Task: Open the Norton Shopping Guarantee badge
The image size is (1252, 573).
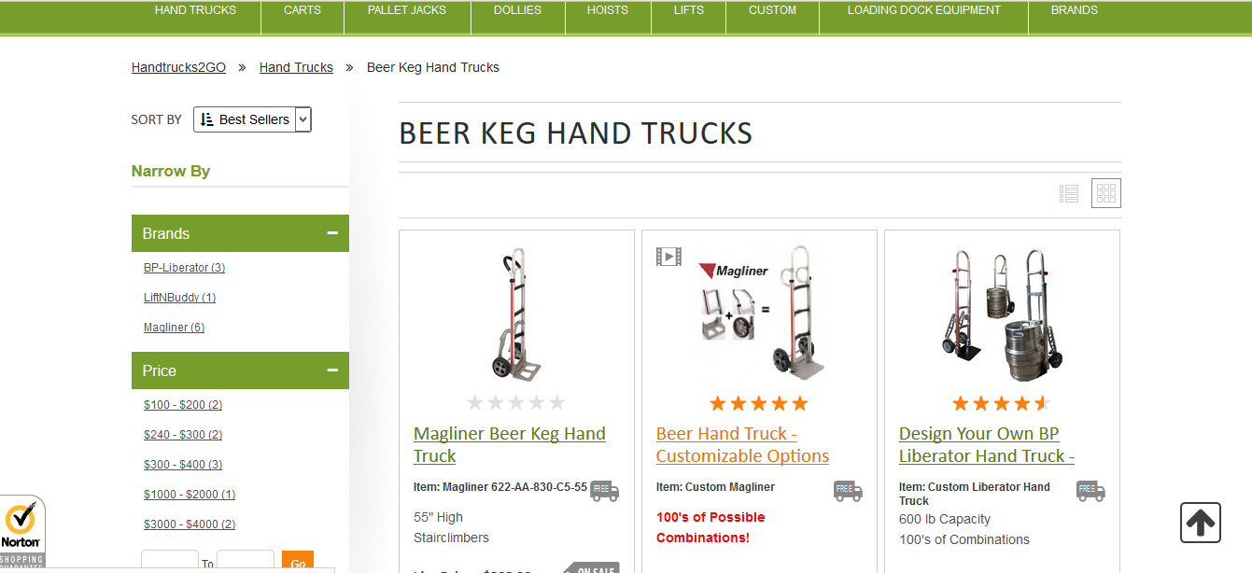Action: coord(21,534)
